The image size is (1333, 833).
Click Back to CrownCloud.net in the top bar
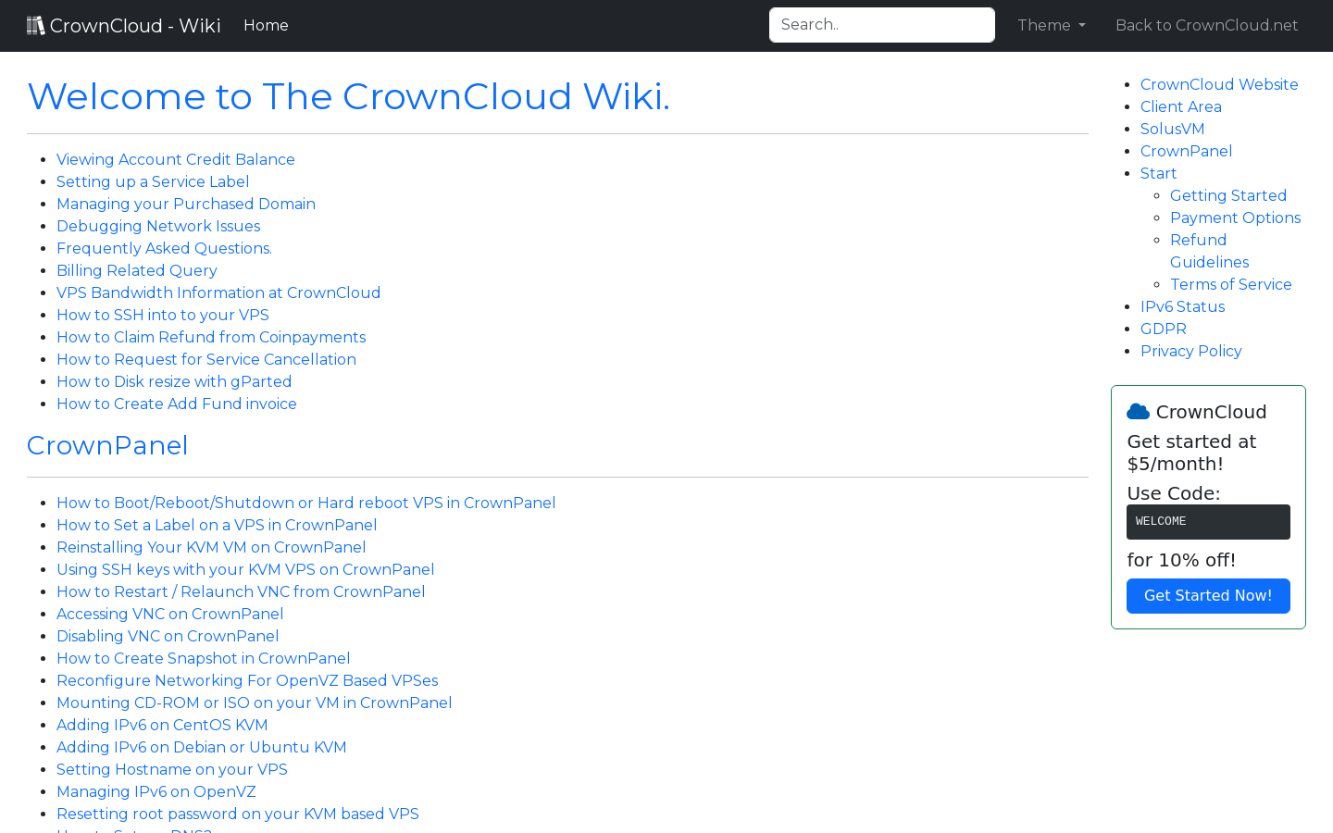[x=1206, y=25]
